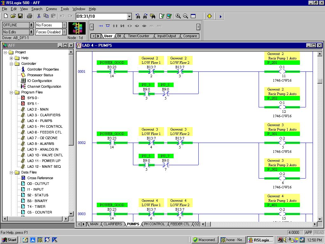Screen dimensions: 325x244
Task: Verify project with the computer checkmark icon
Action: 169,16
